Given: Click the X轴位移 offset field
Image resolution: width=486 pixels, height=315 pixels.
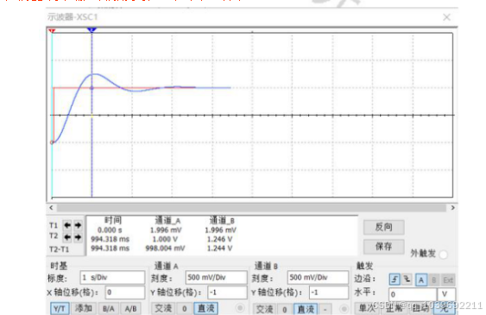Looking at the screenshot, I should (x=125, y=293).
